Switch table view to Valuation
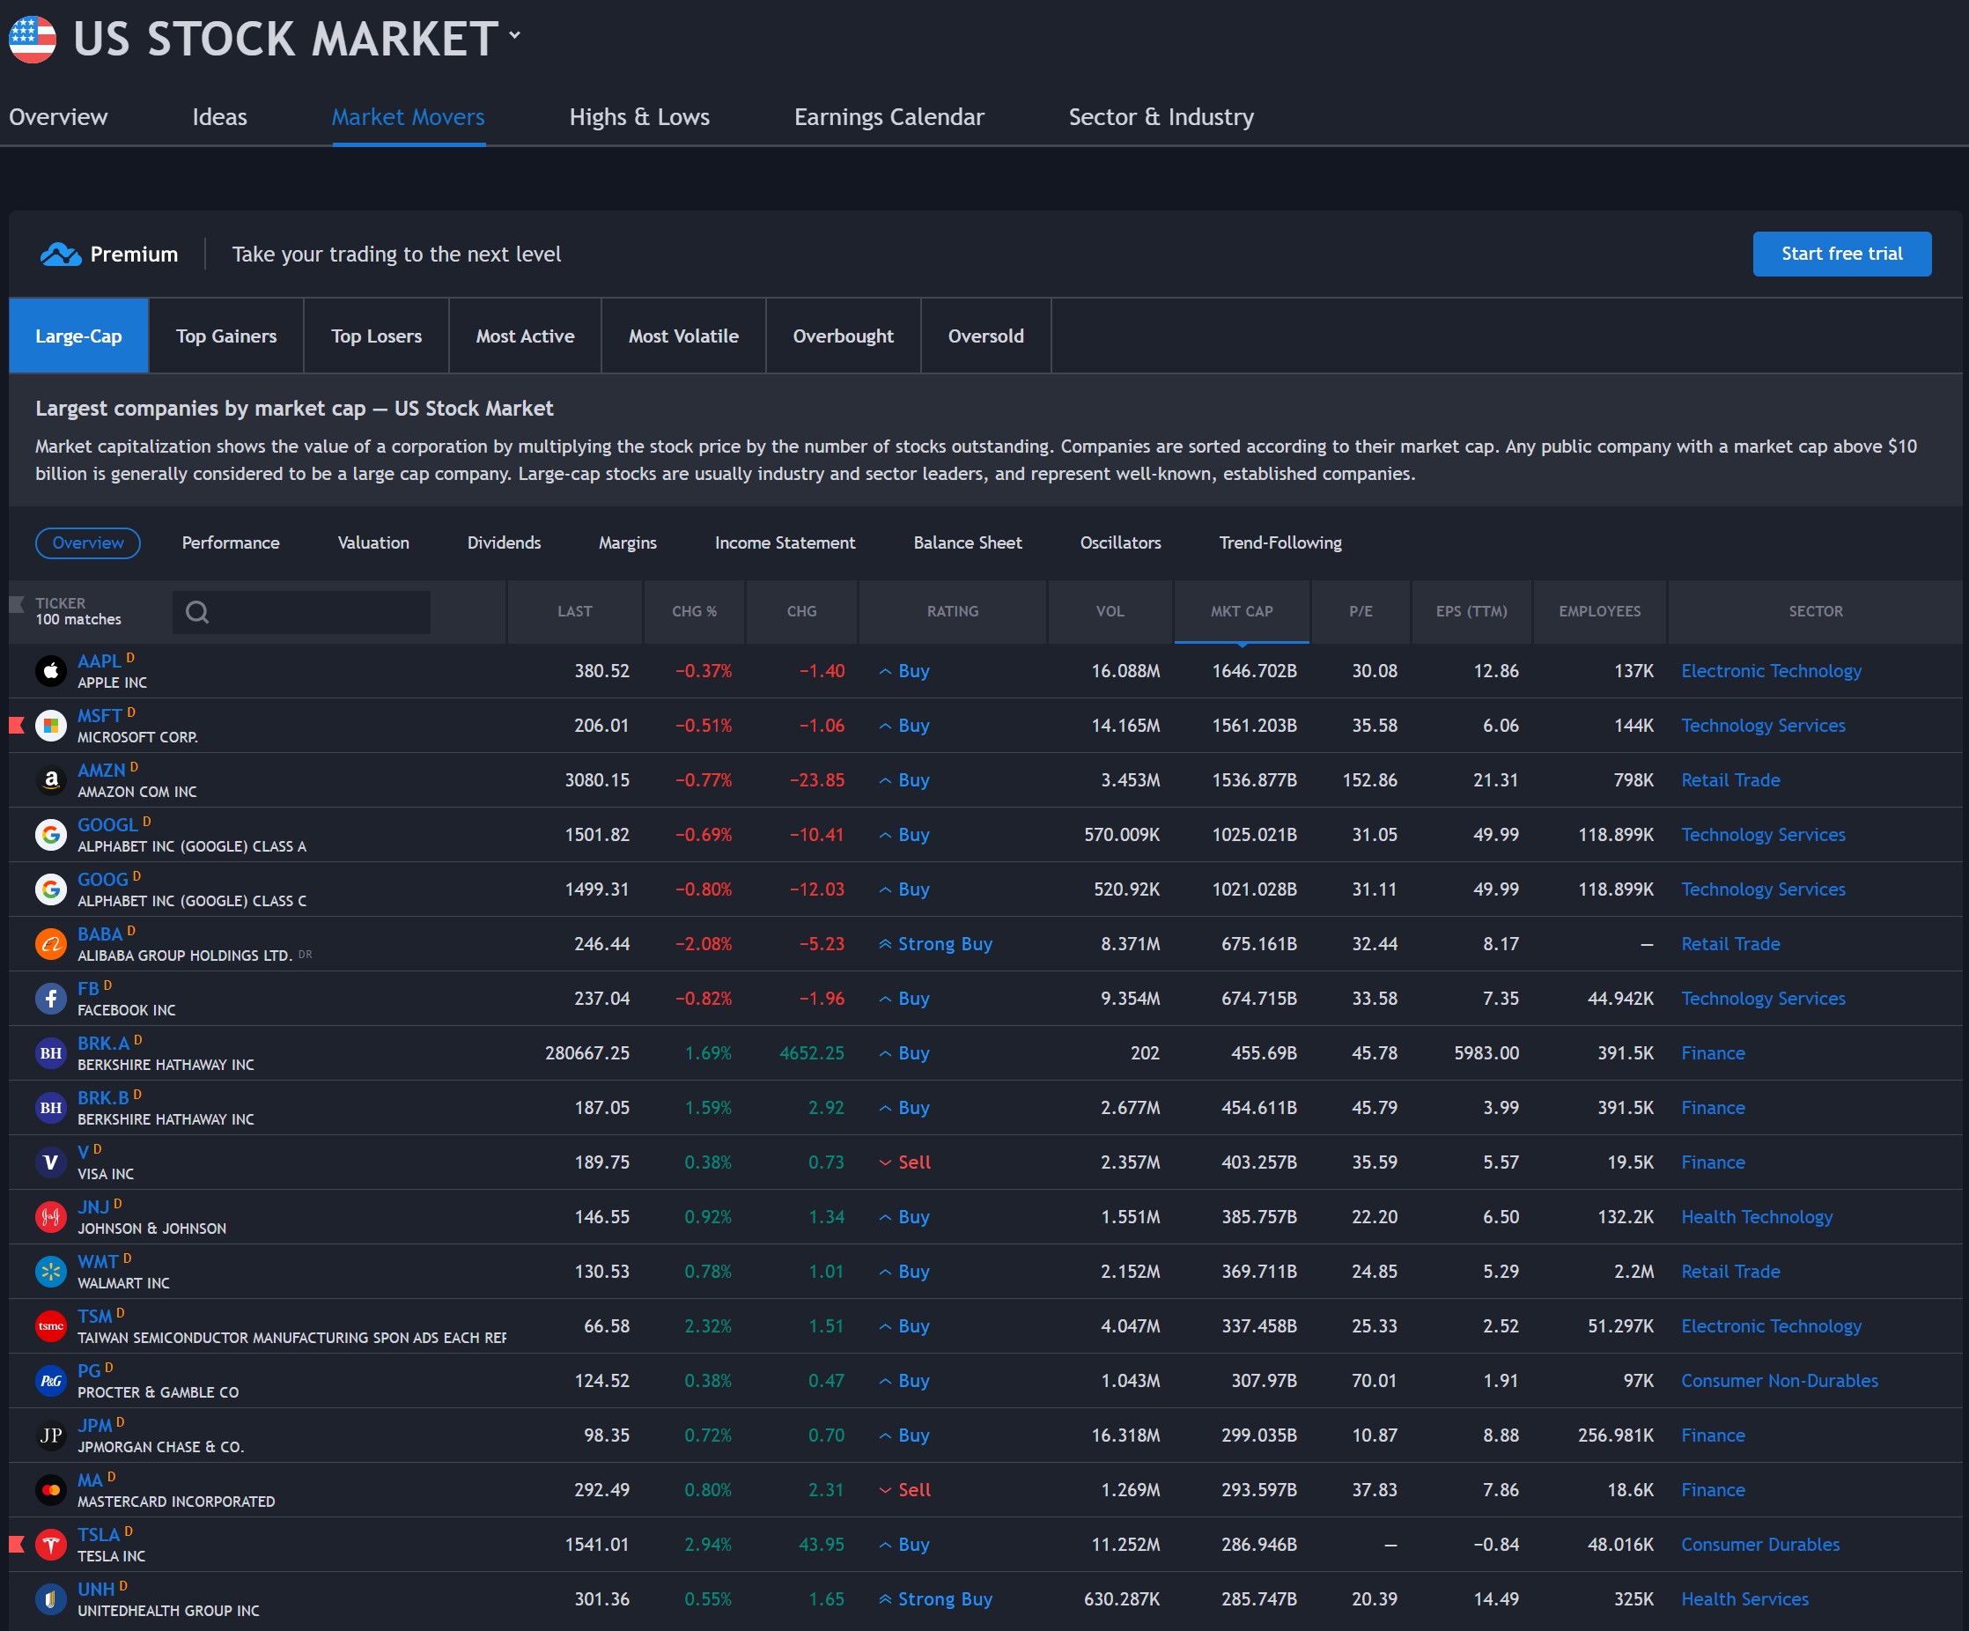 point(373,543)
